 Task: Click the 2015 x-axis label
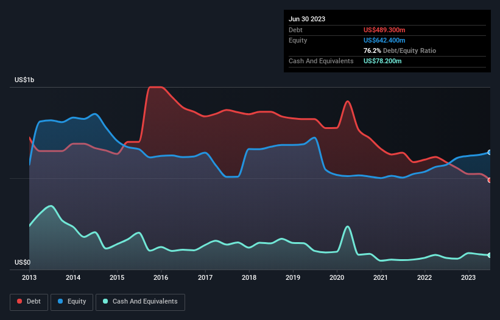117,277
